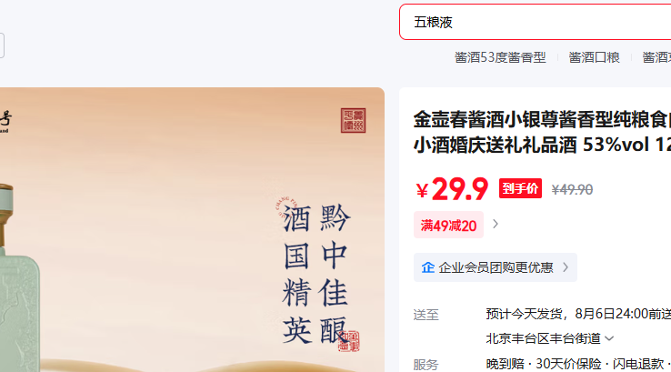The image size is (671, 372).
Task: Open the 酱酒53度酱香型 suggested search link
Action: click(x=500, y=57)
